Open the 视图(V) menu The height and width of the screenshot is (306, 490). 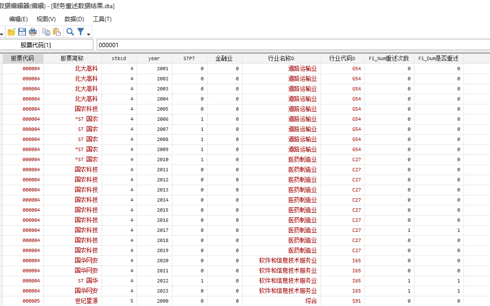coord(46,19)
